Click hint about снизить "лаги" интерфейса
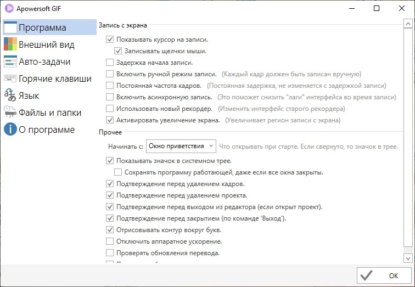415x287 pixels. pyautogui.click(x=307, y=97)
